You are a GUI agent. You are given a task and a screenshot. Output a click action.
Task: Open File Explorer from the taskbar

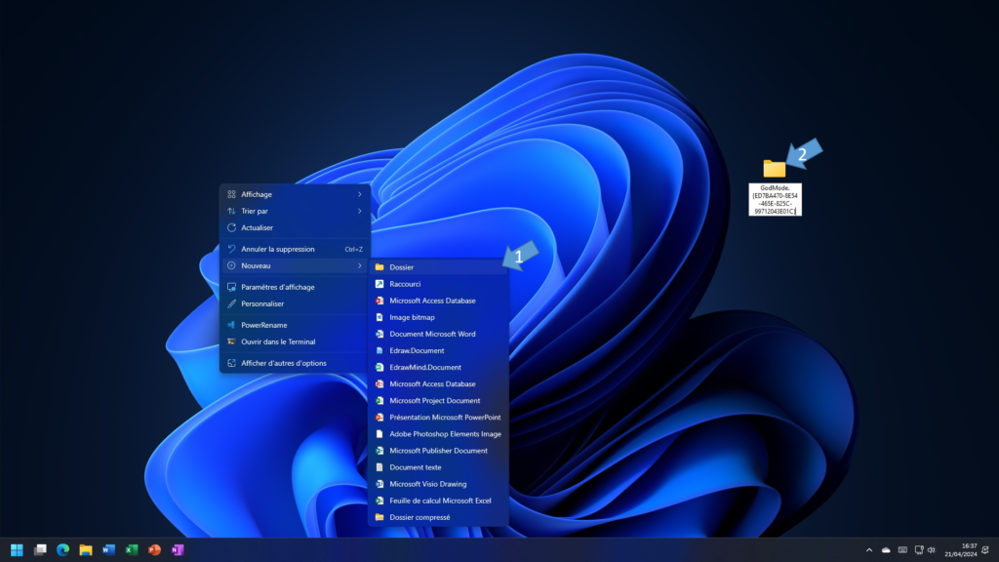(x=85, y=550)
